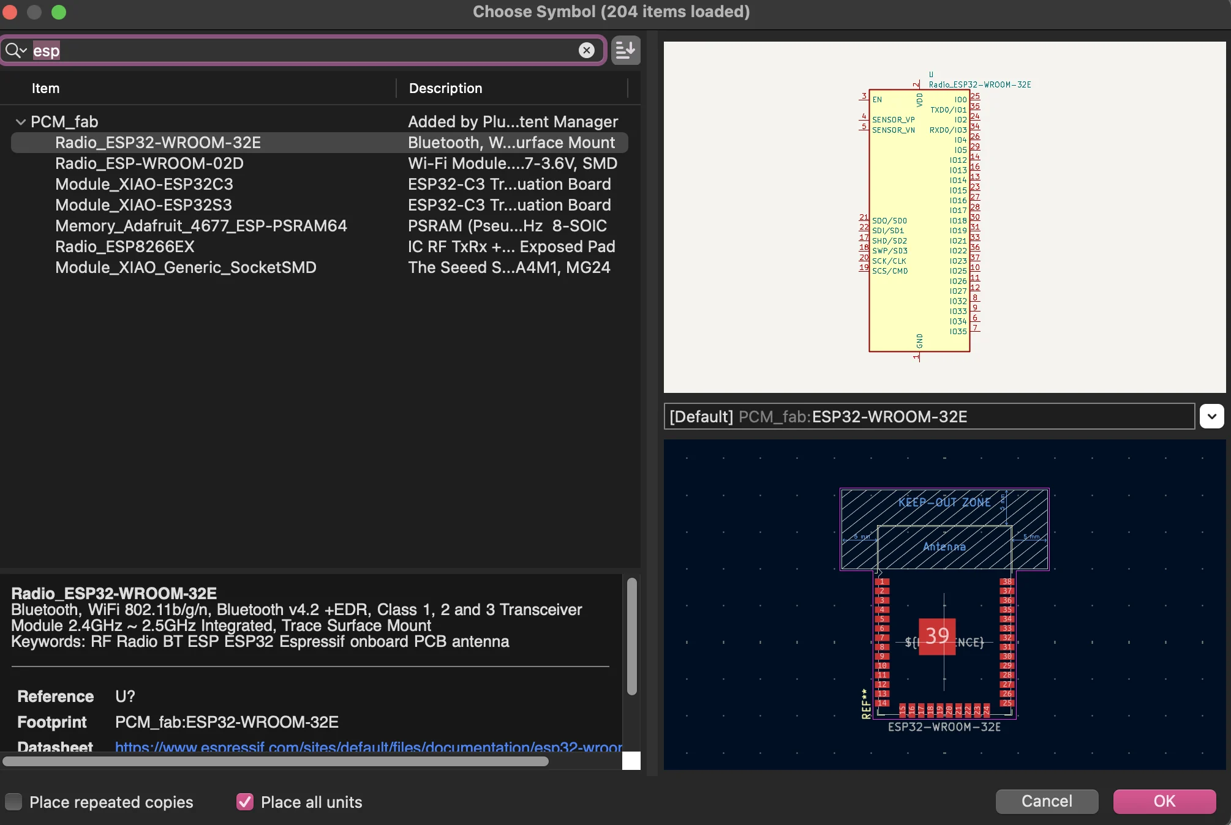Select Radio_ESP8266EX symbol

[319, 247]
